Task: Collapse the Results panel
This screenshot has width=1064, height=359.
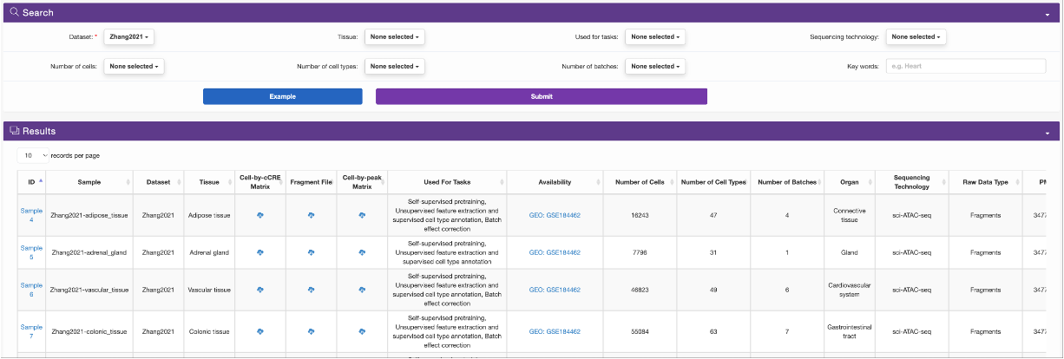Action: tap(1048, 133)
